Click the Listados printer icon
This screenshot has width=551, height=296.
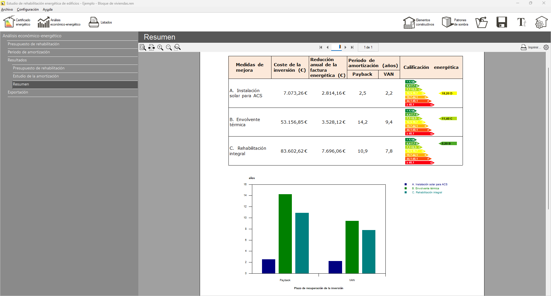coord(94,22)
